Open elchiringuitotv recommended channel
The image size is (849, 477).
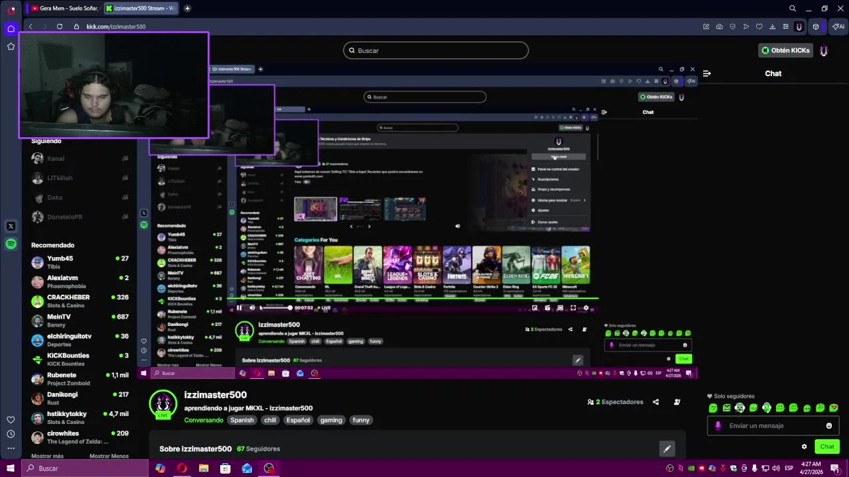click(x=80, y=340)
